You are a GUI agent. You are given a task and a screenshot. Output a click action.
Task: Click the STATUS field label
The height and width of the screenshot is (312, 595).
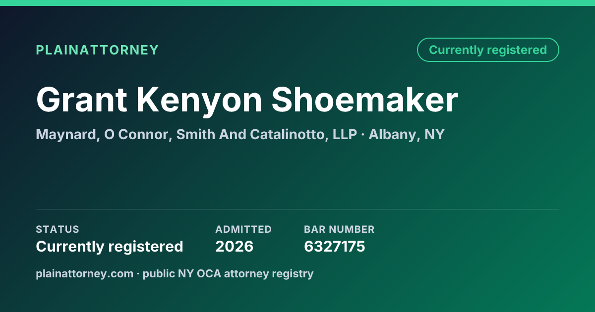point(58,229)
